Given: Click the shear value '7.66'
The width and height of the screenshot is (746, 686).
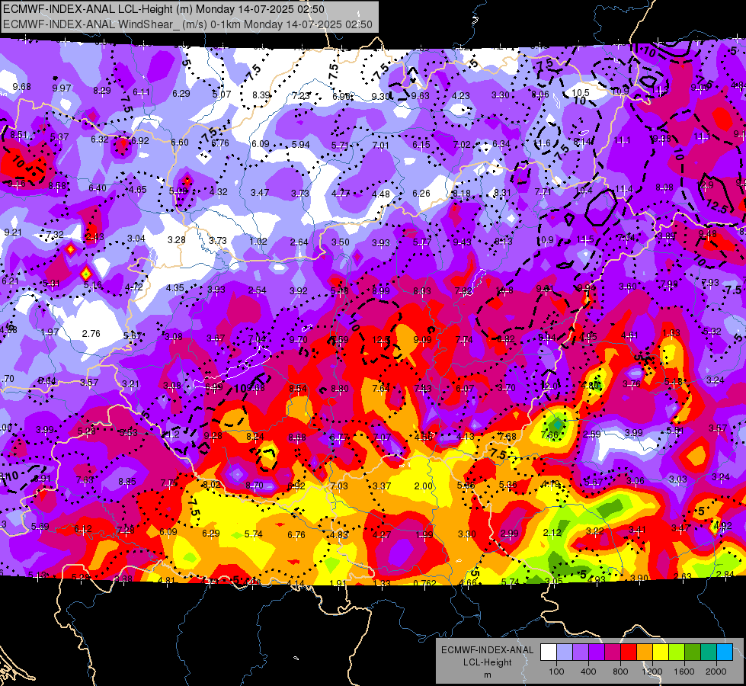Looking at the screenshot, I should tap(549, 434).
